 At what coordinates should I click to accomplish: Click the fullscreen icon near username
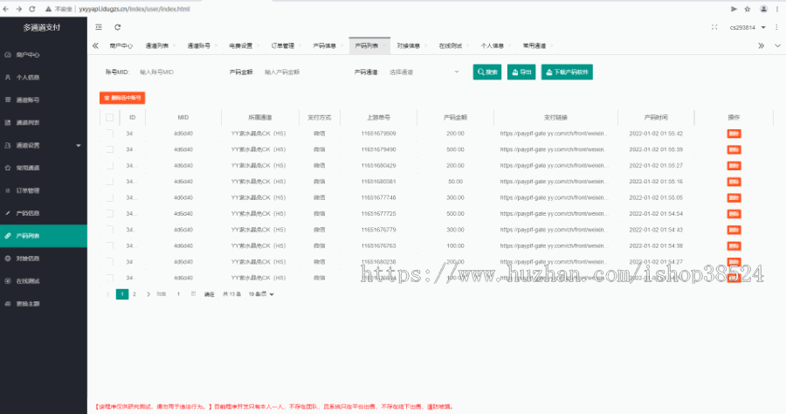click(x=715, y=27)
